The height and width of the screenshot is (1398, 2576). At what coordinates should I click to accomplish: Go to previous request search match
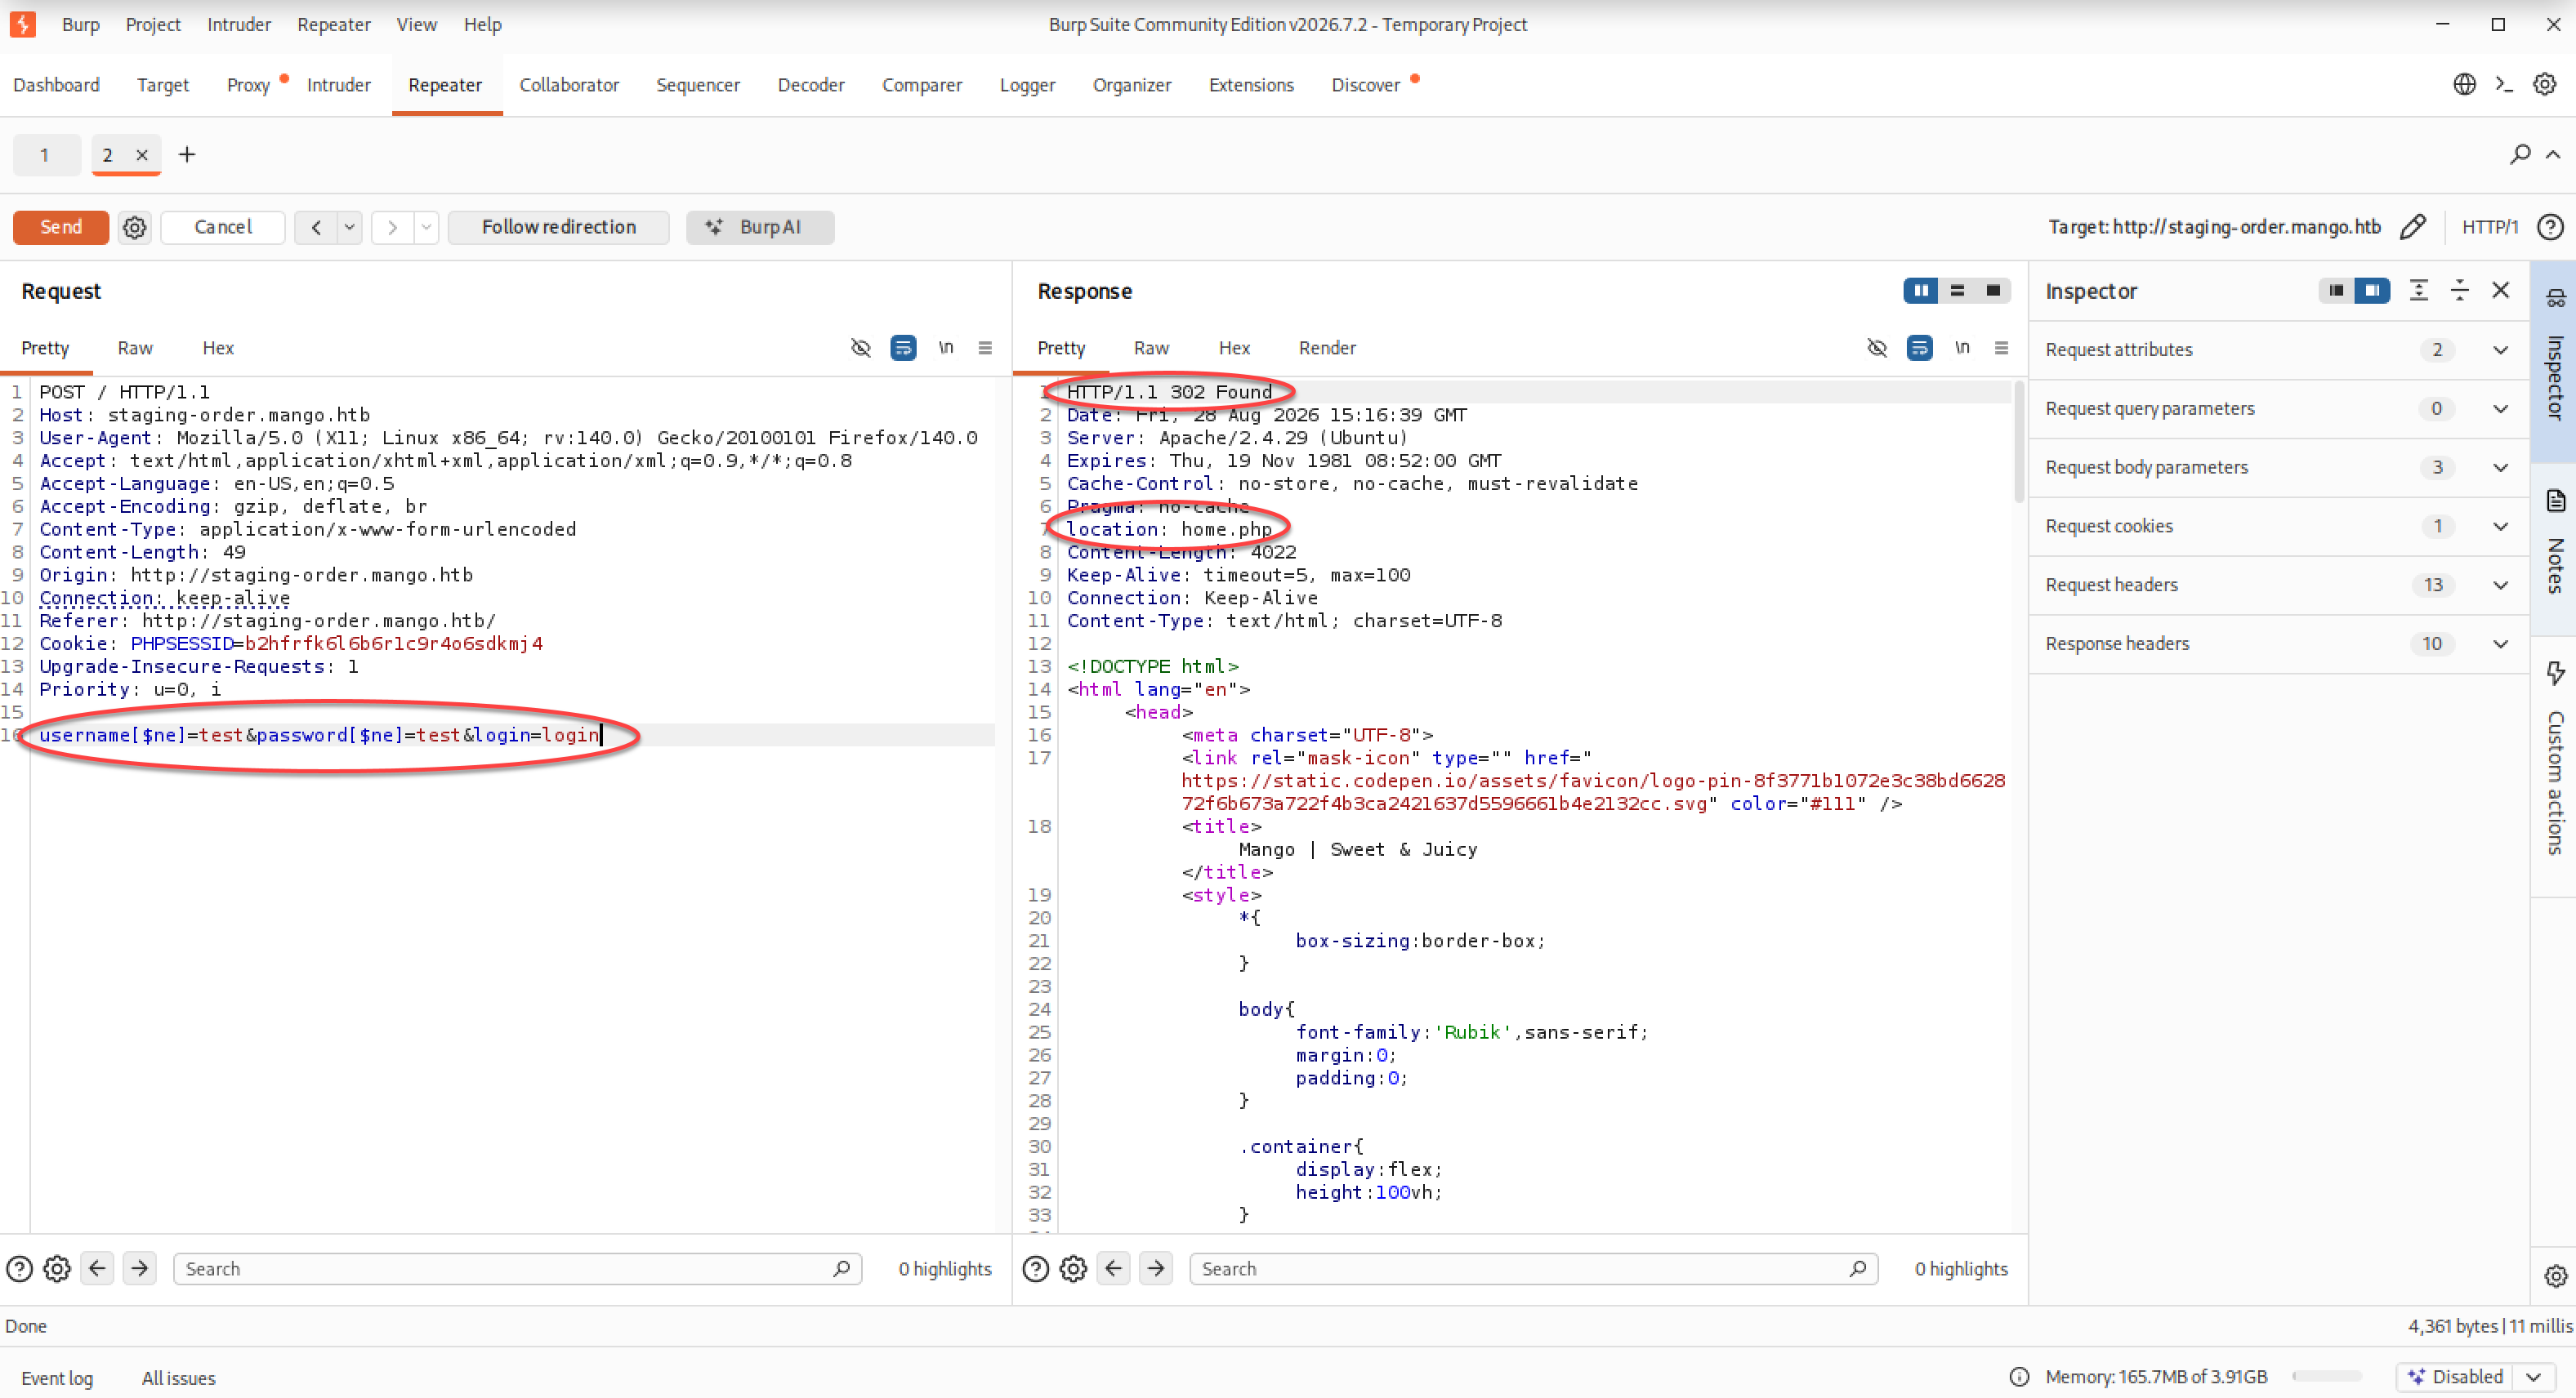(97, 1268)
